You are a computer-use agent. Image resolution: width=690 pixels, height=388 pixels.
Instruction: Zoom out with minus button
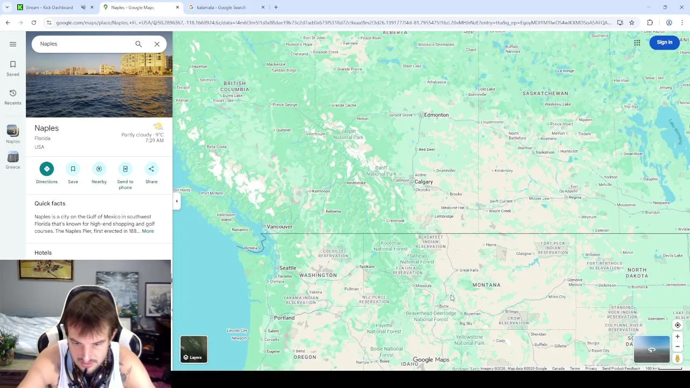coord(678,347)
